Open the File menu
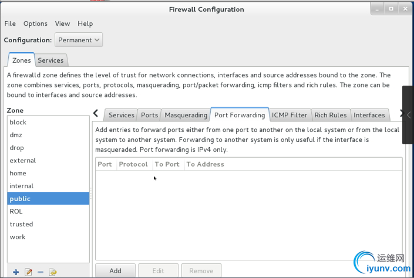Screen dimensions: 414x278 pyautogui.click(x=10, y=23)
